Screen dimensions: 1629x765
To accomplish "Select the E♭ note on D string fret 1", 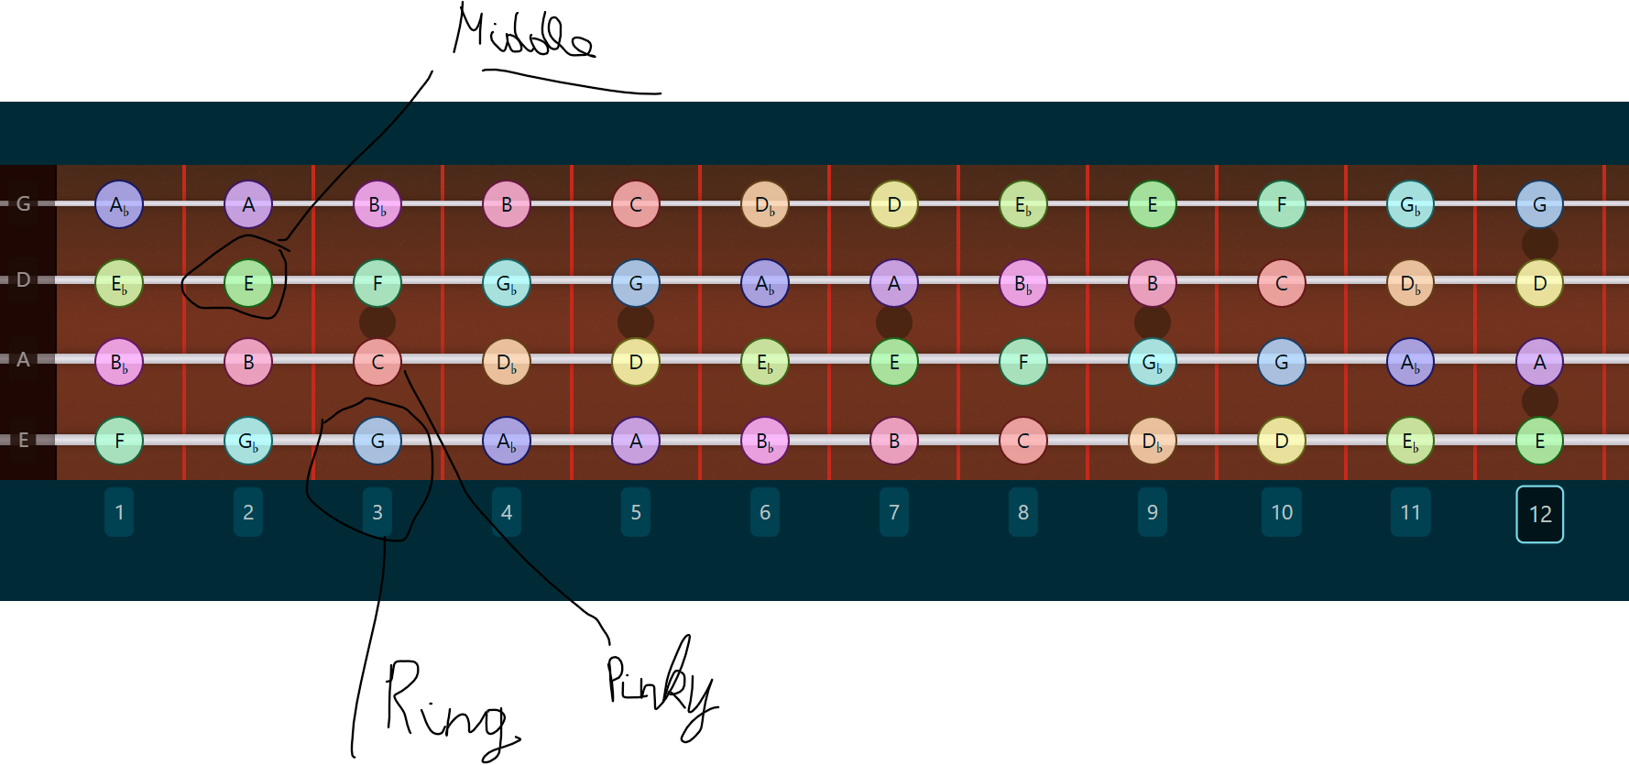I will (x=119, y=283).
